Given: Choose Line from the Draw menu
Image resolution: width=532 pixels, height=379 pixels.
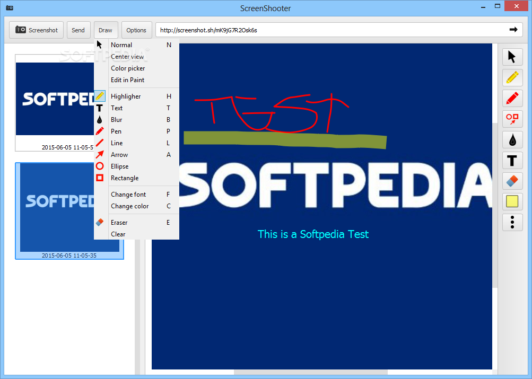Looking at the screenshot, I should coord(136,143).
